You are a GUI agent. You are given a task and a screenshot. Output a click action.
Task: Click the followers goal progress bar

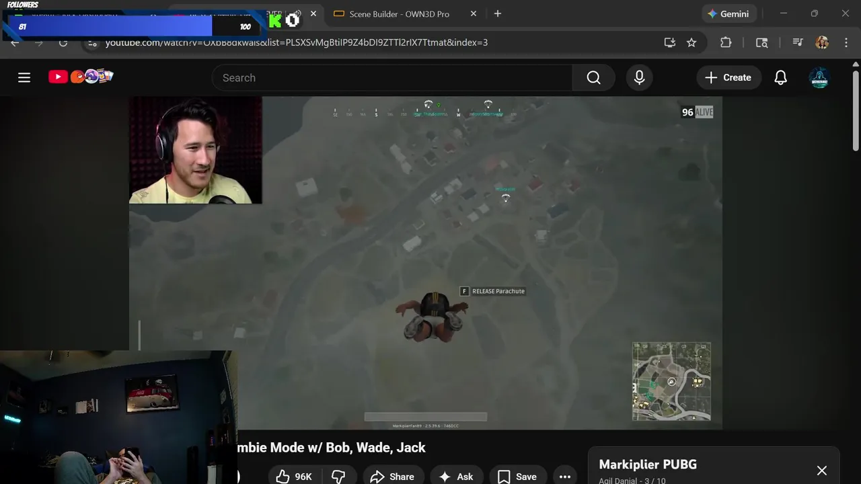(134, 26)
